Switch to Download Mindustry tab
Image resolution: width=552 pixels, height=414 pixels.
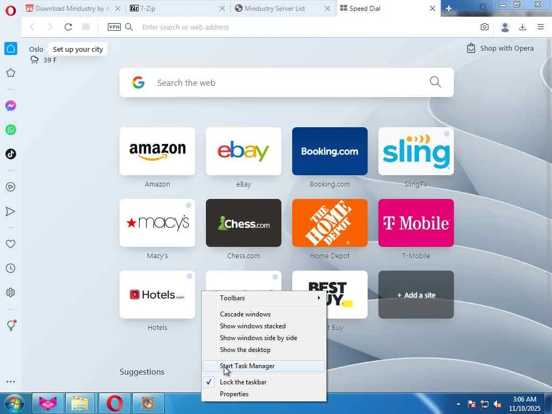pos(68,9)
